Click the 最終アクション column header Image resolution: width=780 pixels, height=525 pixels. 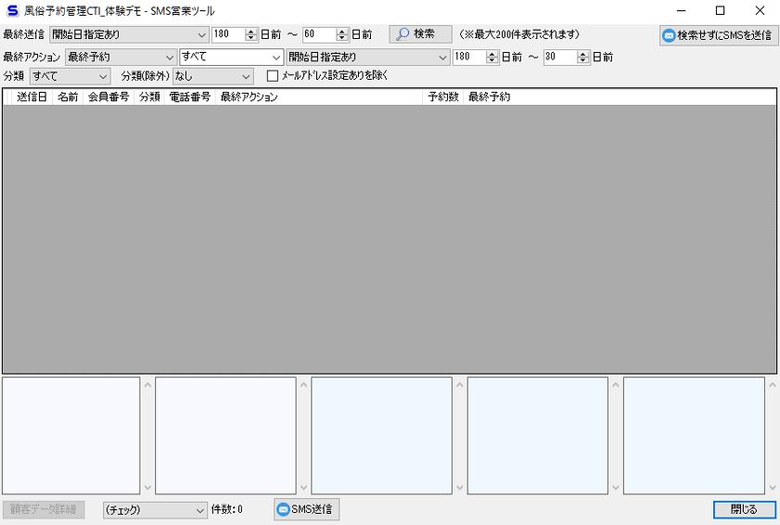[249, 96]
